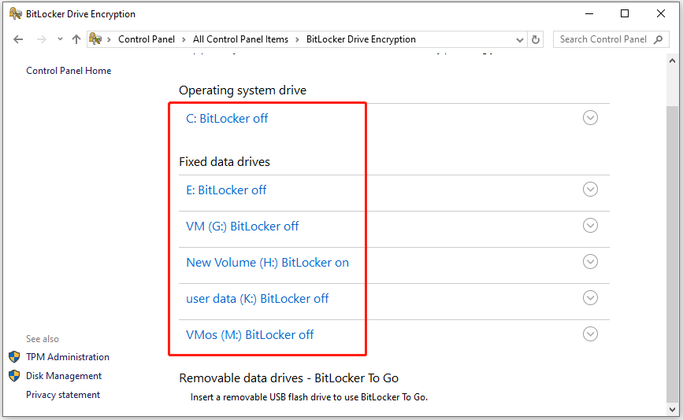Close the BitLocker window
This screenshot has height=420, width=683.
pos(661,14)
